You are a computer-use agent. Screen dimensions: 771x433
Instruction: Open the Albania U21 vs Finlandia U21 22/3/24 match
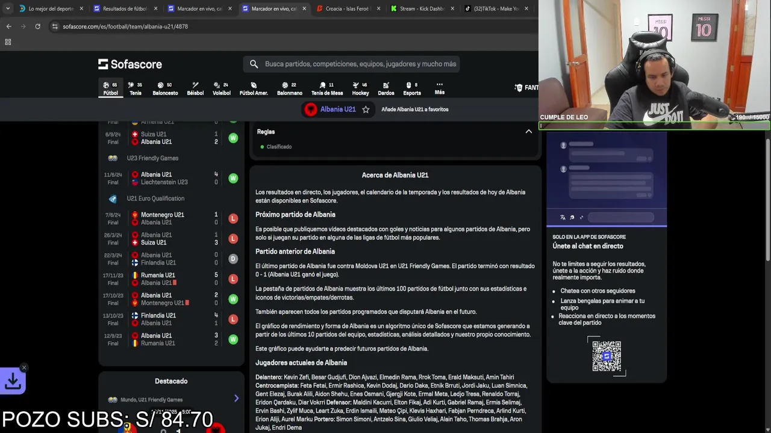[x=171, y=259]
